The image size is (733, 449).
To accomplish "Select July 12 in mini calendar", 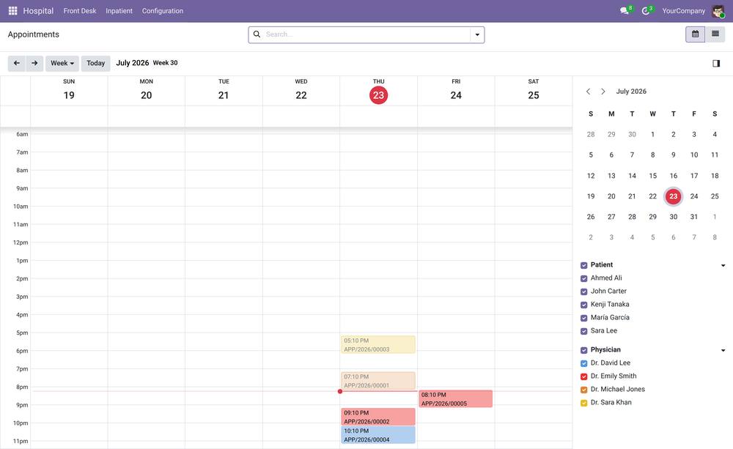I will point(591,176).
